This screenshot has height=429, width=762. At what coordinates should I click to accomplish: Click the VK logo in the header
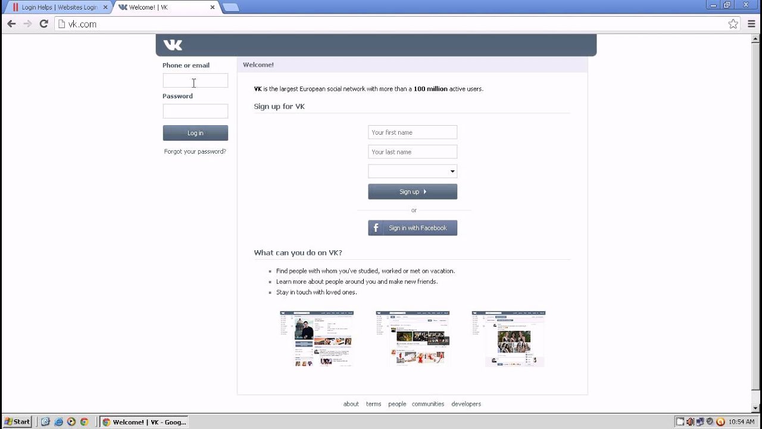[x=173, y=45]
